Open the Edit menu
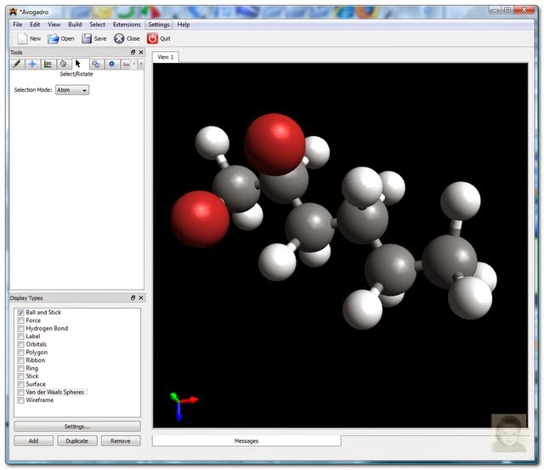 tap(35, 25)
